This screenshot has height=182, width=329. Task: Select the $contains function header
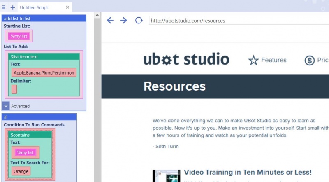30,135
